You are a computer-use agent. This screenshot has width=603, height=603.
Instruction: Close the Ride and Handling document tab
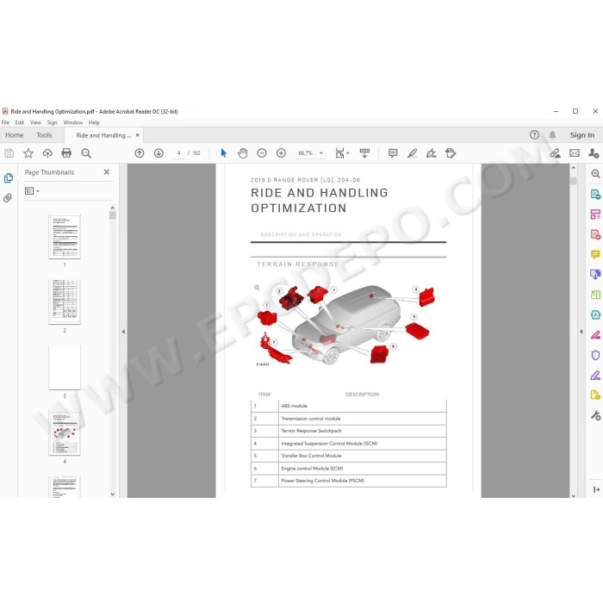137,135
